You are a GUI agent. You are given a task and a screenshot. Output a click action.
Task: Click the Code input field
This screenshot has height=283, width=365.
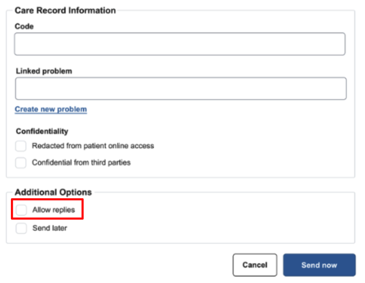click(179, 44)
